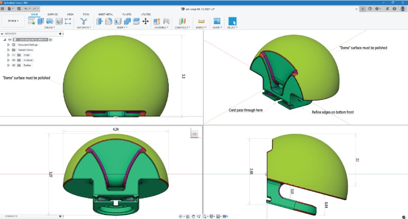Open the Assemble dropdown menu
The width and height of the screenshot is (408, 219).
[x=161, y=28]
